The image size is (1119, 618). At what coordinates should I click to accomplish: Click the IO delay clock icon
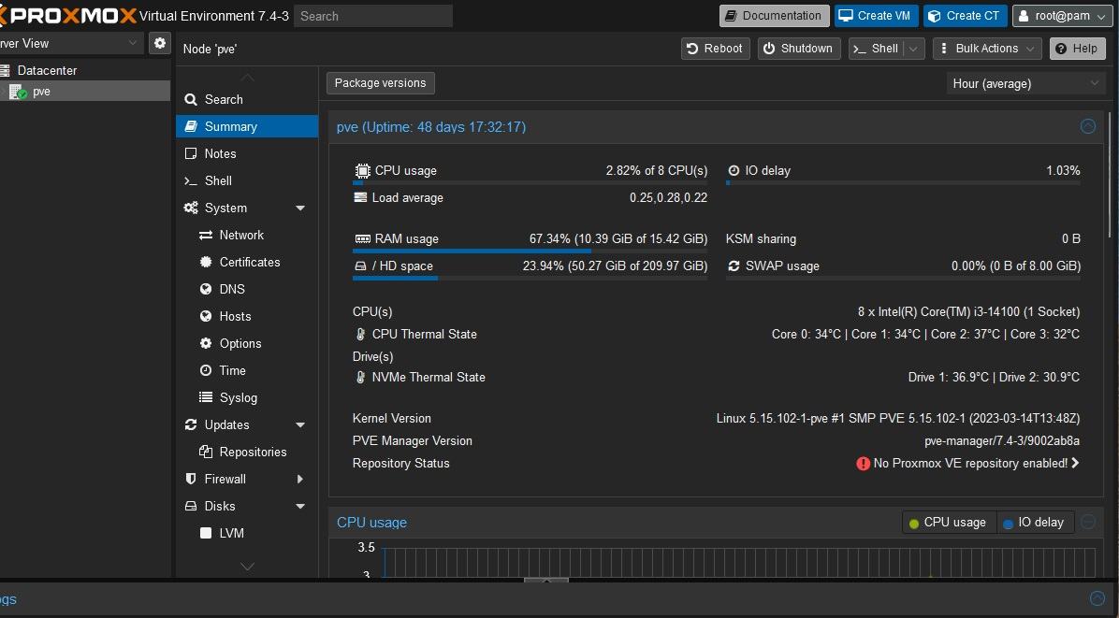(734, 171)
